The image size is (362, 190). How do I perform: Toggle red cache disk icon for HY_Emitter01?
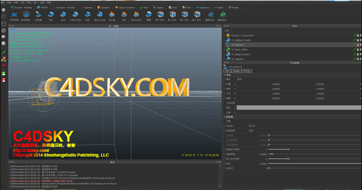358,45
